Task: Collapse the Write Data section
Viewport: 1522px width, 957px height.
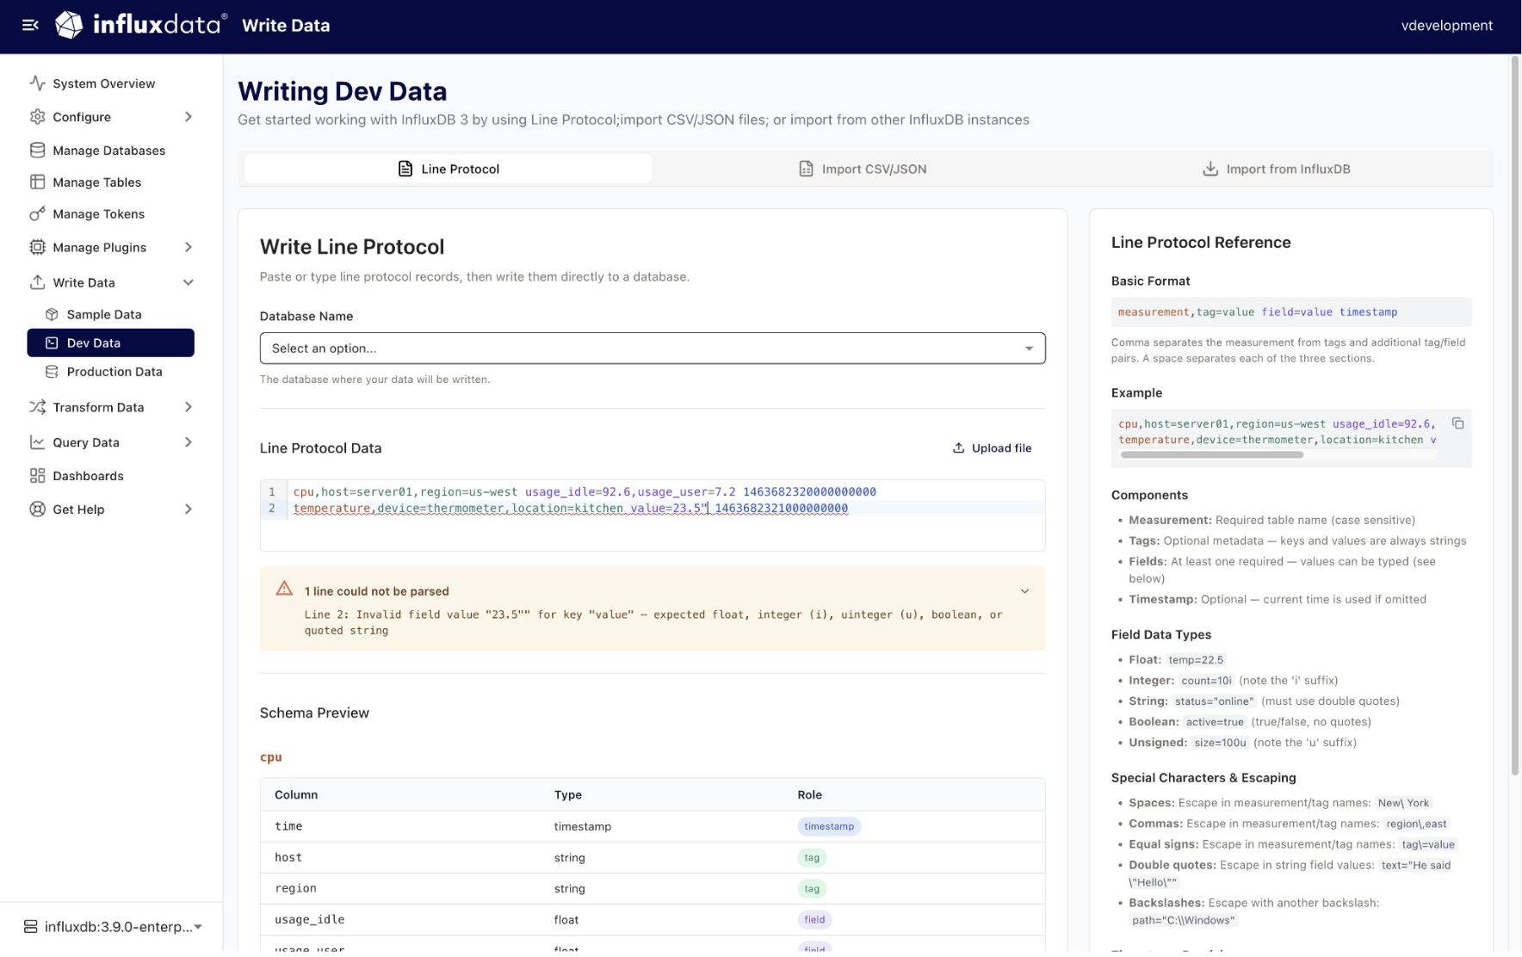Action: [x=188, y=281]
